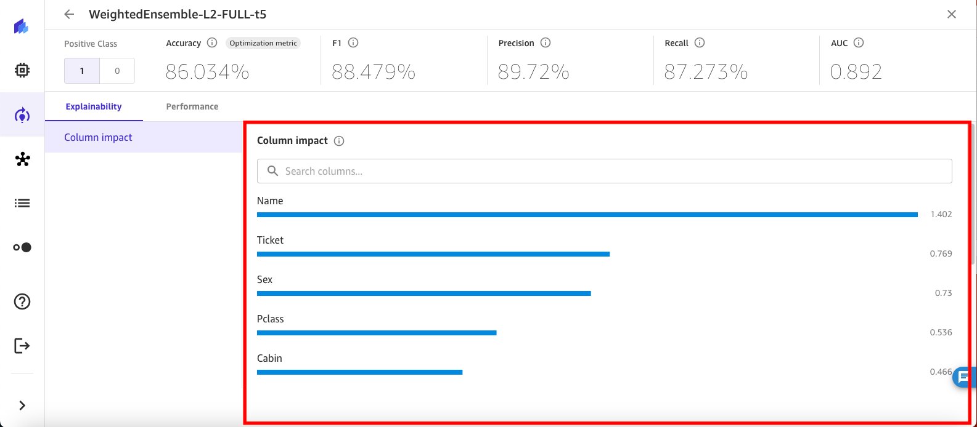Open the list icon in sidebar
977x427 pixels.
(x=22, y=203)
